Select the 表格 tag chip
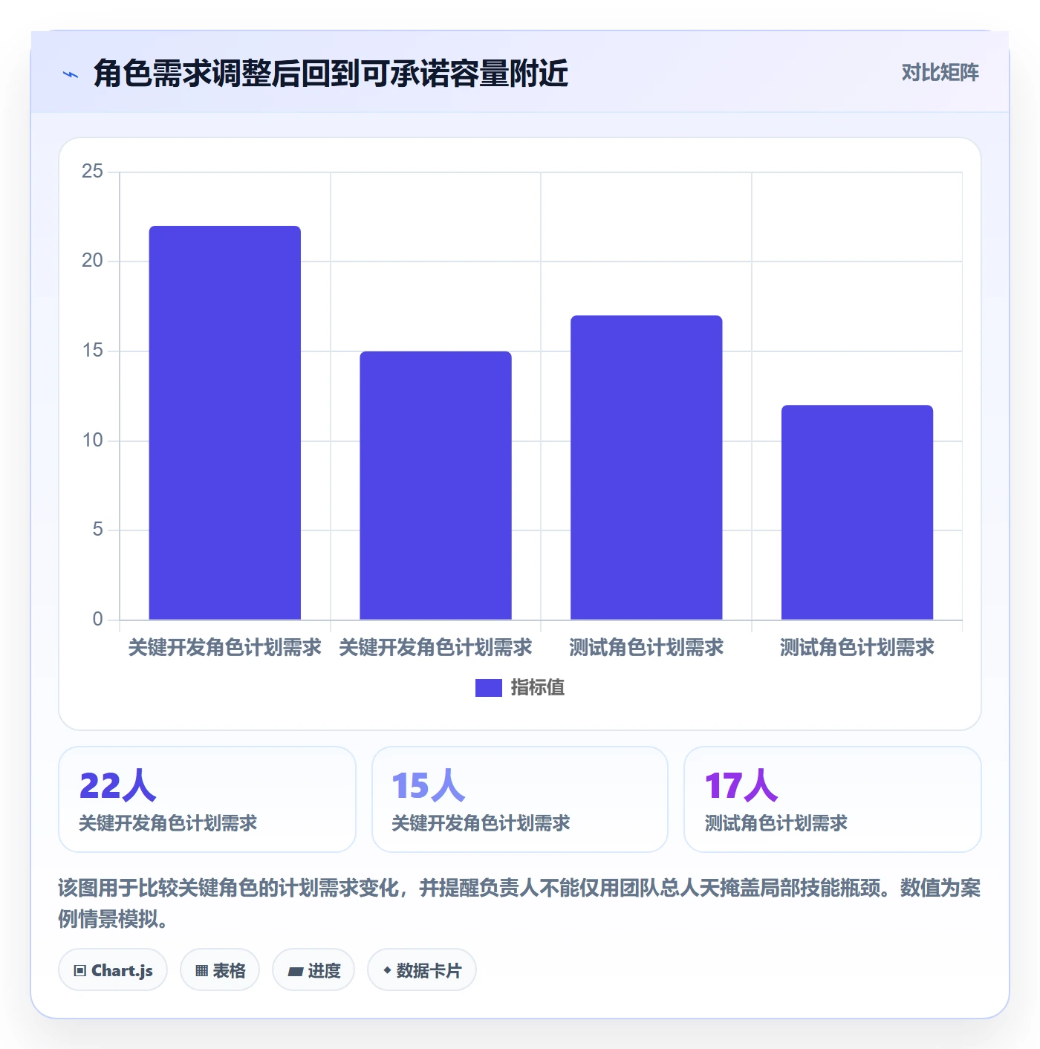 [220, 970]
